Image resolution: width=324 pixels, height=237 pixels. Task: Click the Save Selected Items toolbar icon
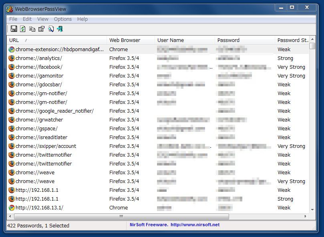click(14, 29)
